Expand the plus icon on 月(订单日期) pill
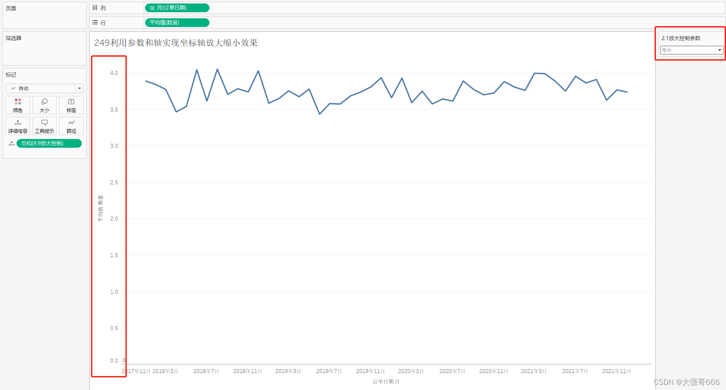This screenshot has width=726, height=390. coord(152,8)
